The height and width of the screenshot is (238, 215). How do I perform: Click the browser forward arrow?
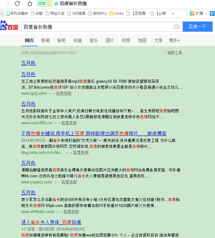pos(8,3)
